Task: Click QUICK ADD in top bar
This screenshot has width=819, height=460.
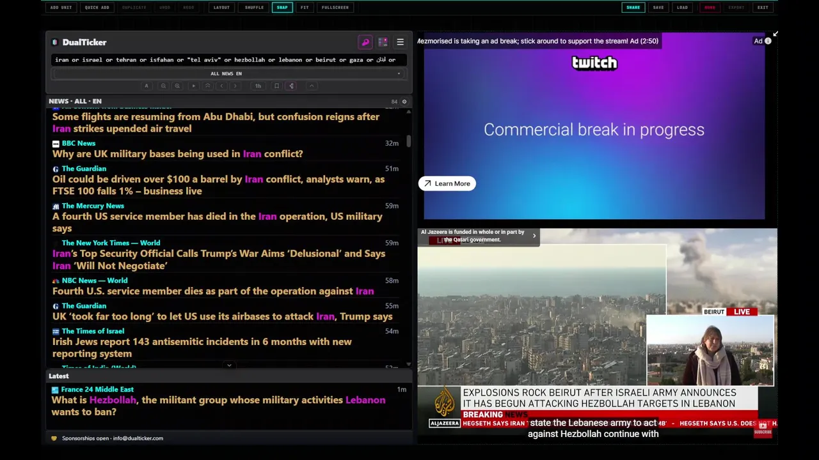Action: click(97, 8)
